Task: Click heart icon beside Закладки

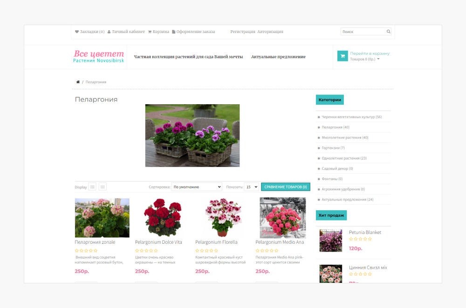Action: click(x=77, y=32)
